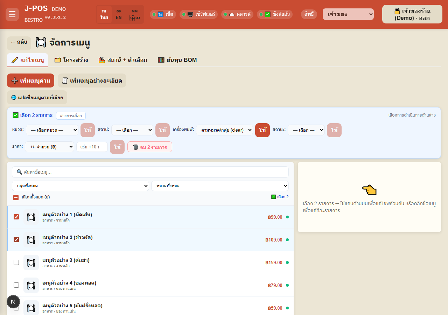This screenshot has width=448, height=315.
Task: Open the หมวดทั้งหมด category filter
Action: click(x=220, y=186)
